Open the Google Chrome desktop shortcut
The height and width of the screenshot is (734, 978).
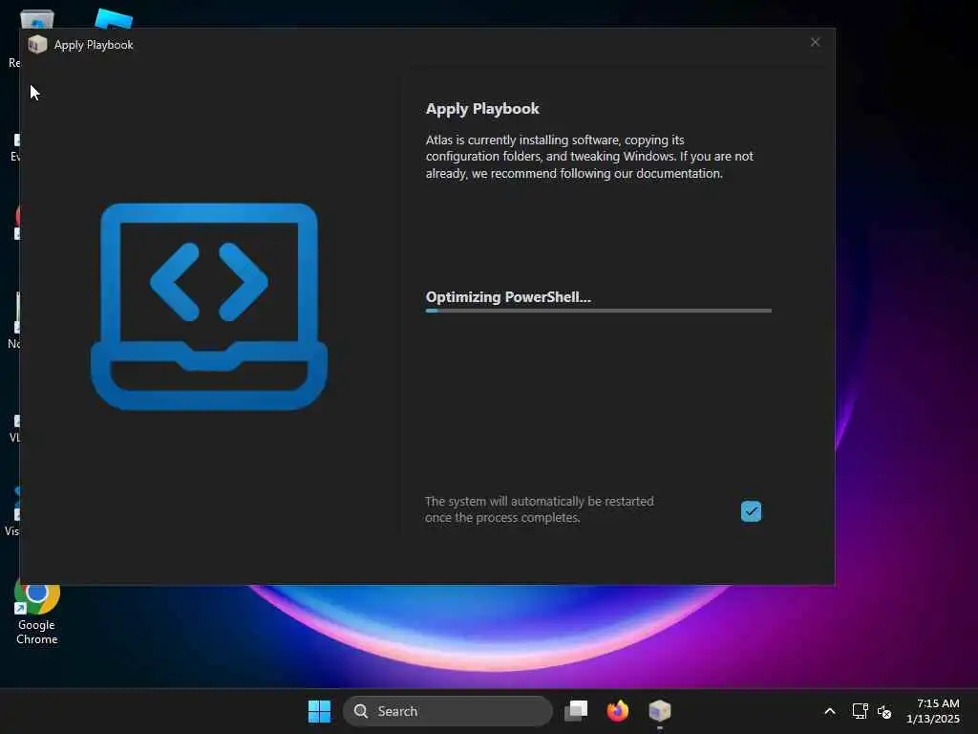[x=37, y=614]
